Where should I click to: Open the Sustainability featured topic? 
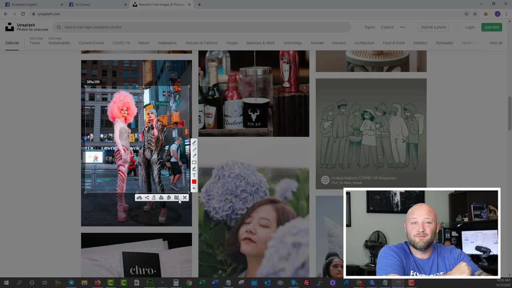[x=59, y=43]
